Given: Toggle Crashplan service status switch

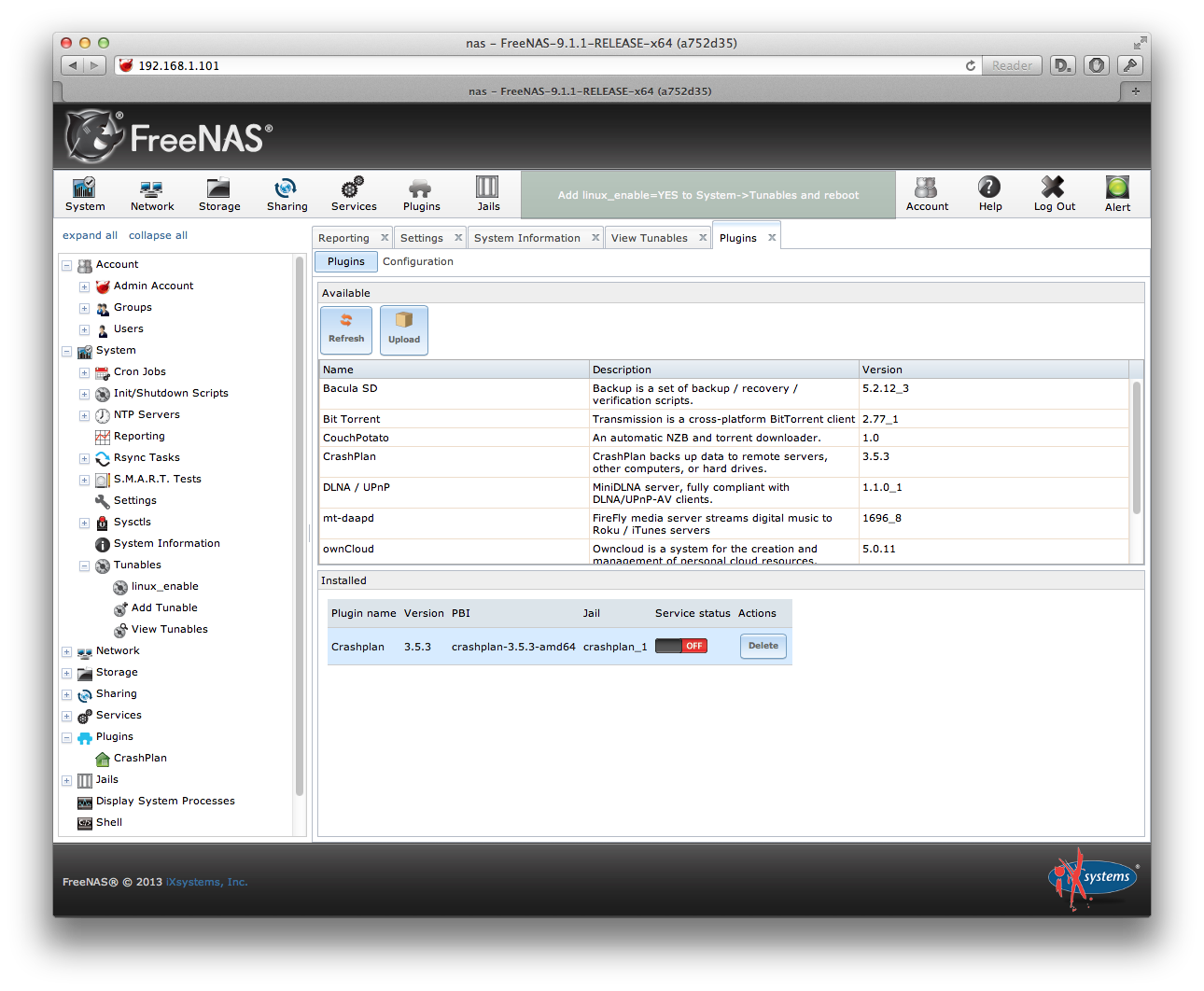Looking at the screenshot, I should (680, 646).
